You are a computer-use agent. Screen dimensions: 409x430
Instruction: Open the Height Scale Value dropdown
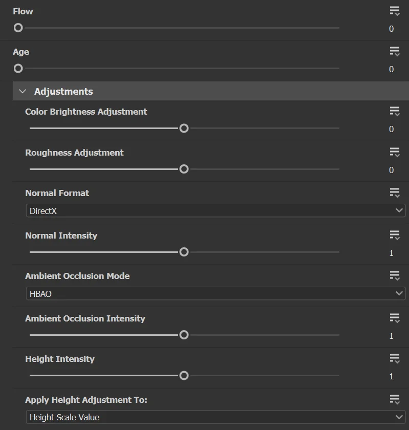pos(215,417)
